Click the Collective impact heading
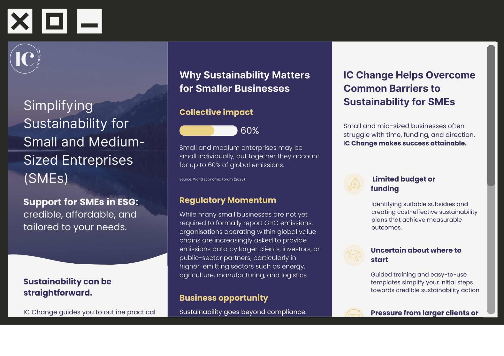 (x=216, y=112)
